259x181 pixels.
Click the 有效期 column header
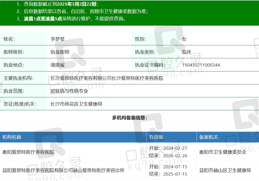[156, 137]
